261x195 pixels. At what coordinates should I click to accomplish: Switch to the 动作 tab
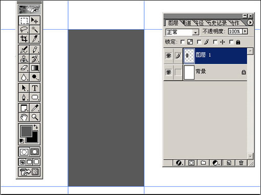click(235, 23)
